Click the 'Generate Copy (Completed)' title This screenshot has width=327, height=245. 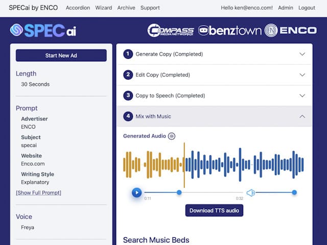169,54
